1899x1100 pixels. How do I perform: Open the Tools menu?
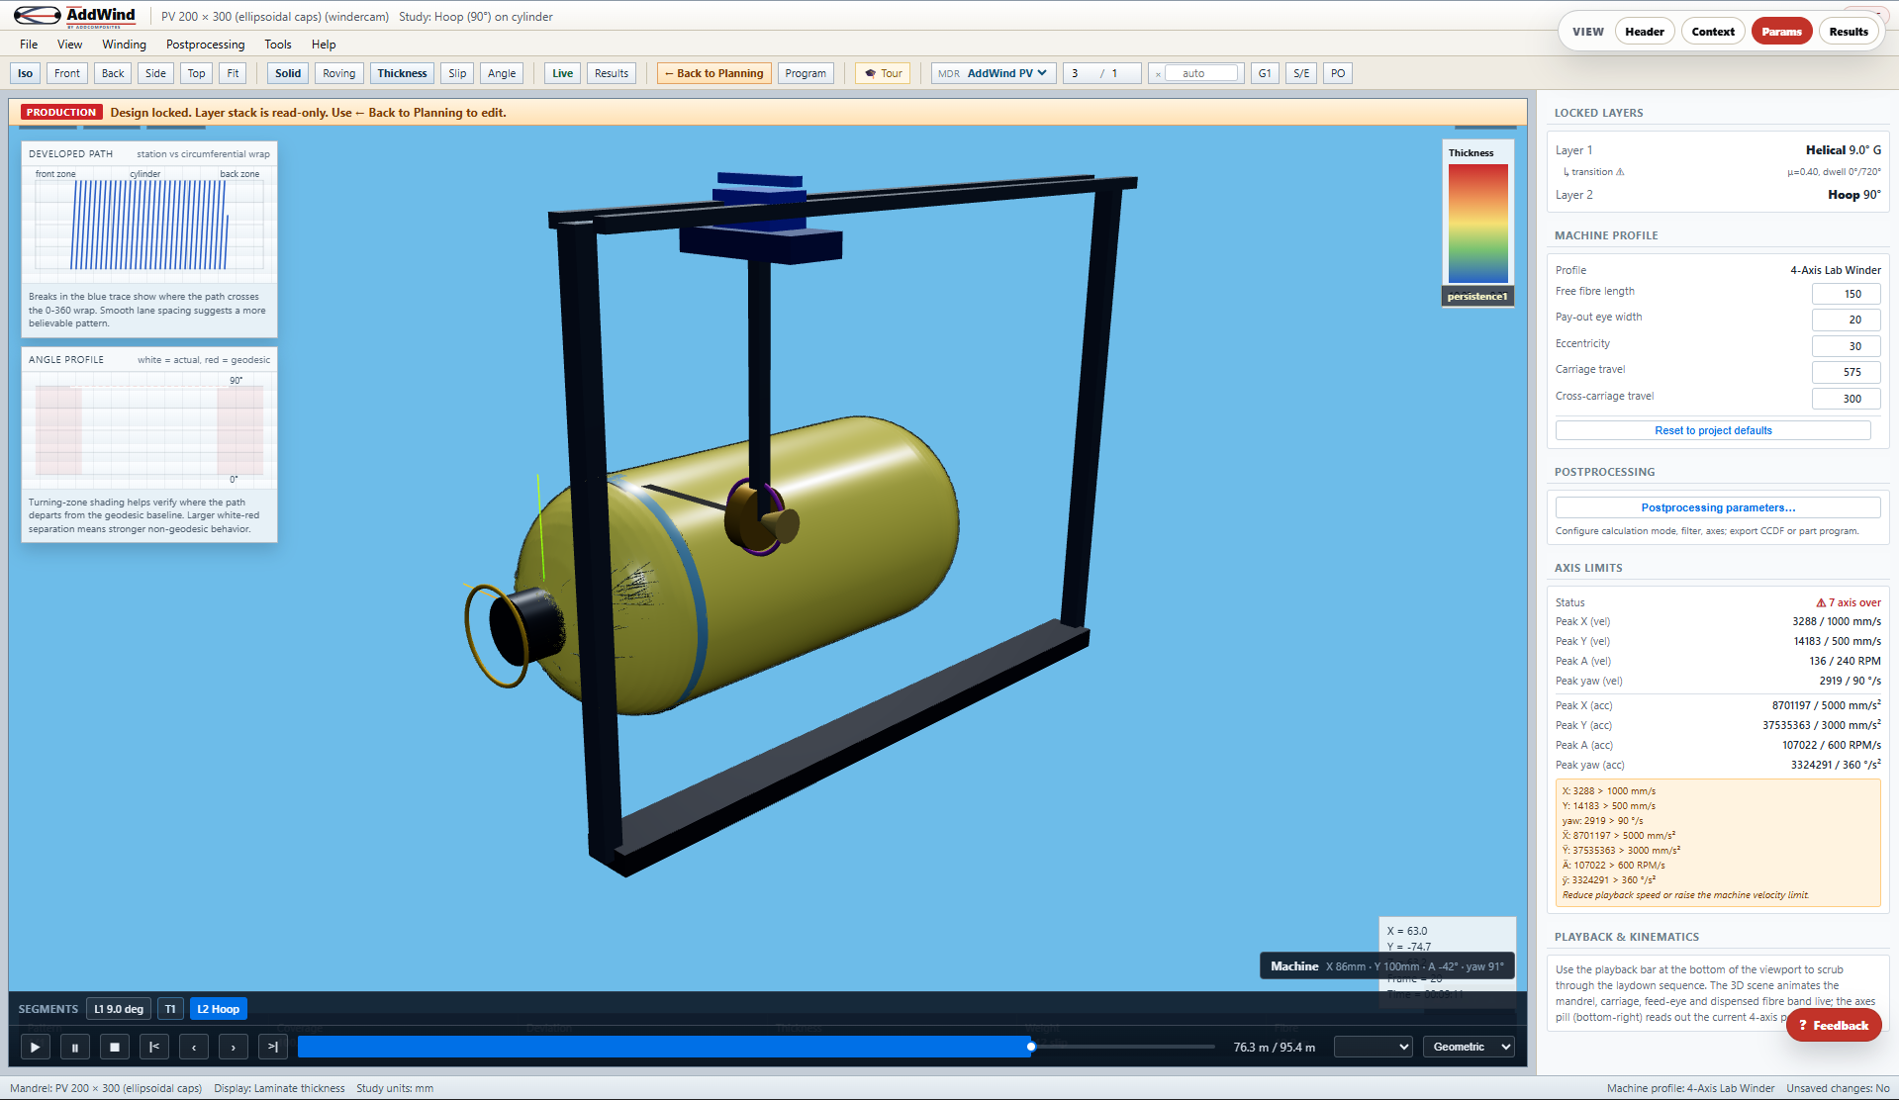(x=278, y=45)
